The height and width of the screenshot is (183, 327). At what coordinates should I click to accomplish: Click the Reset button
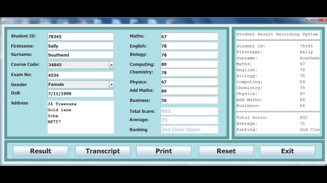226,151
